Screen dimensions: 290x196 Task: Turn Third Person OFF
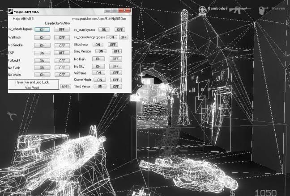click(x=116, y=87)
